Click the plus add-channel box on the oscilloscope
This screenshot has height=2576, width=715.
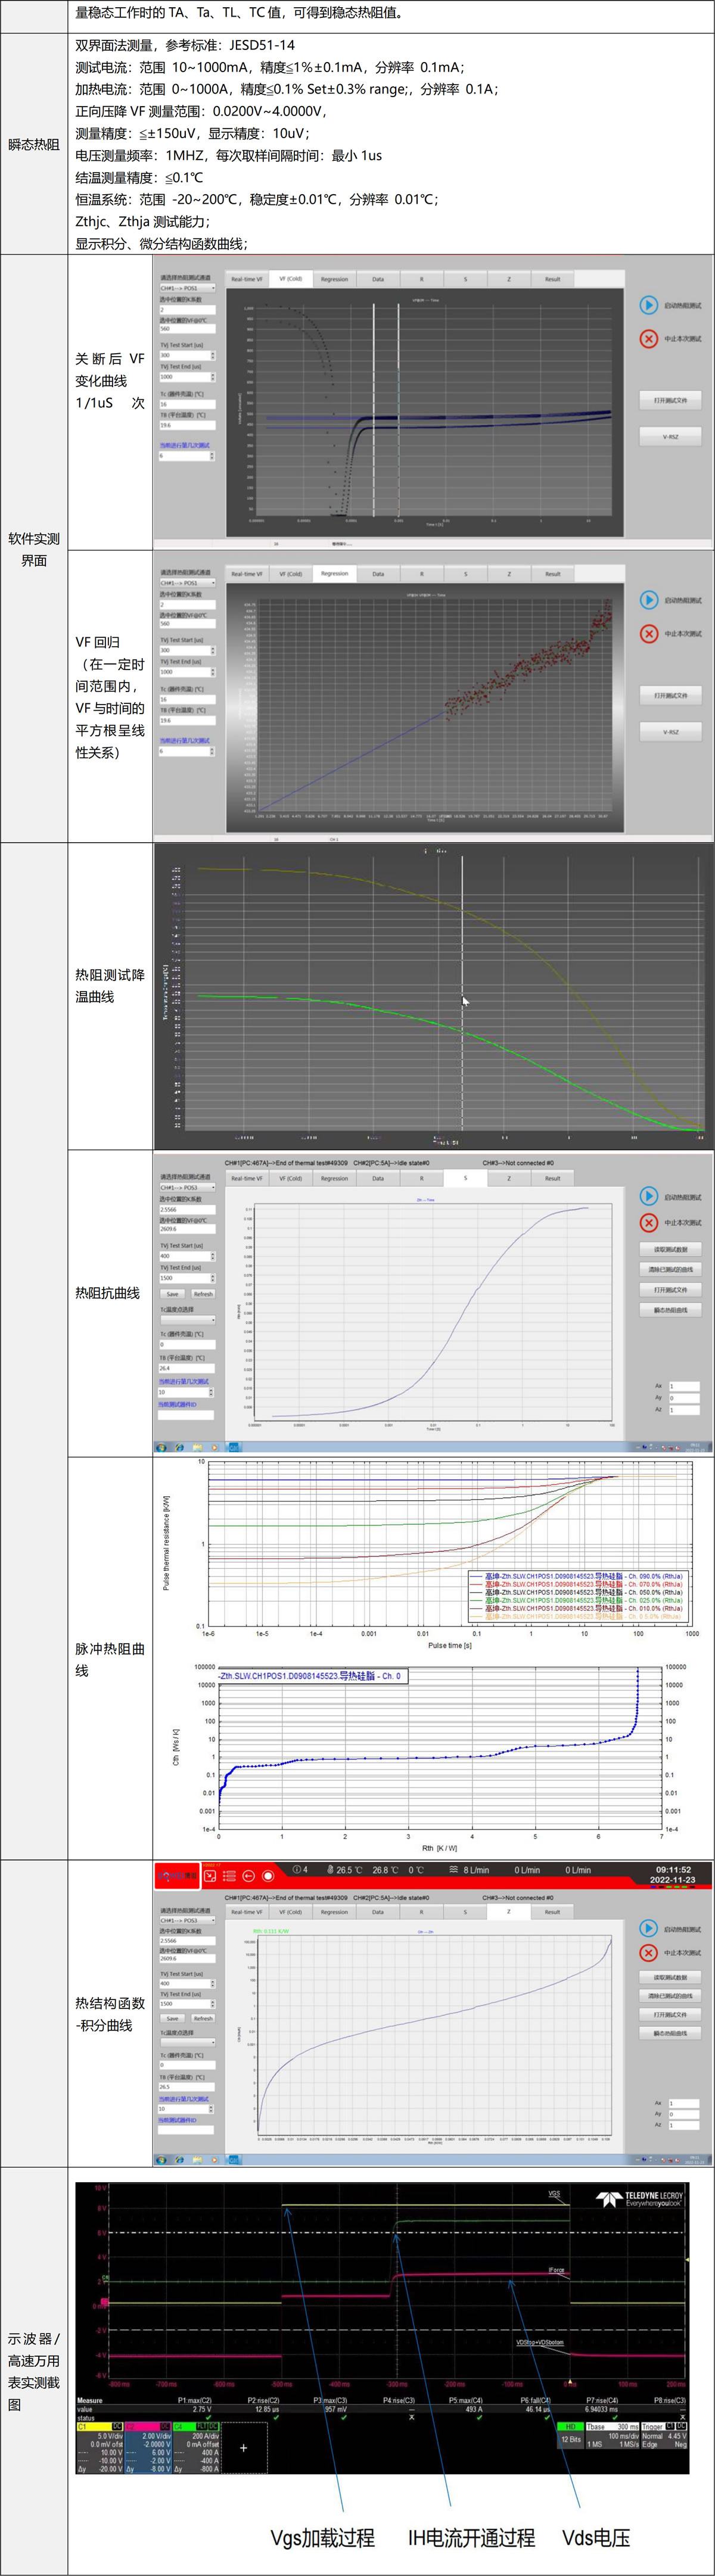244,2448
